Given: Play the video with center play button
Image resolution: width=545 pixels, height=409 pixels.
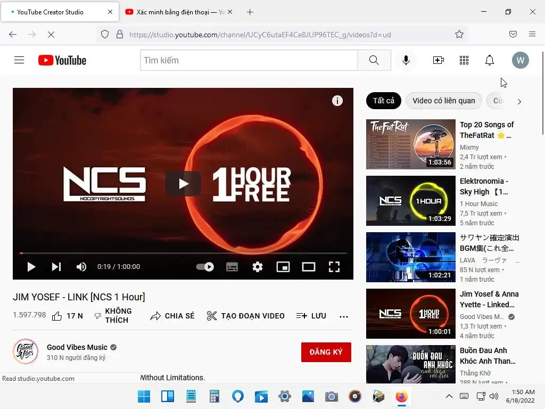Looking at the screenshot, I should (x=183, y=184).
